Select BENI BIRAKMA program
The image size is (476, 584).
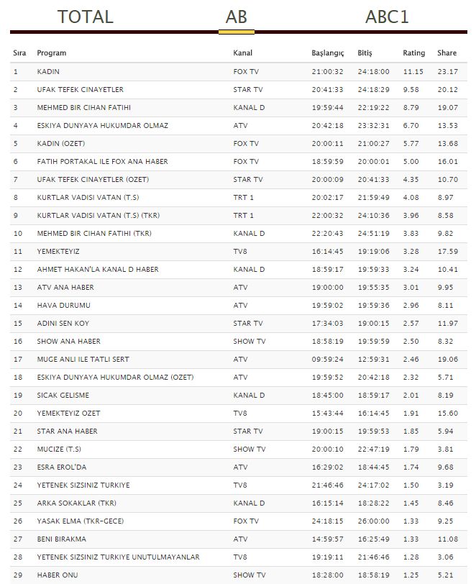pos(61,539)
